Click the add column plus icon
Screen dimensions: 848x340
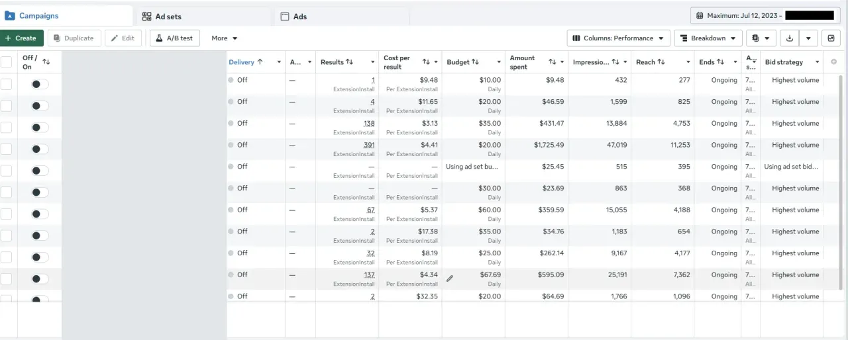pyautogui.click(x=833, y=62)
